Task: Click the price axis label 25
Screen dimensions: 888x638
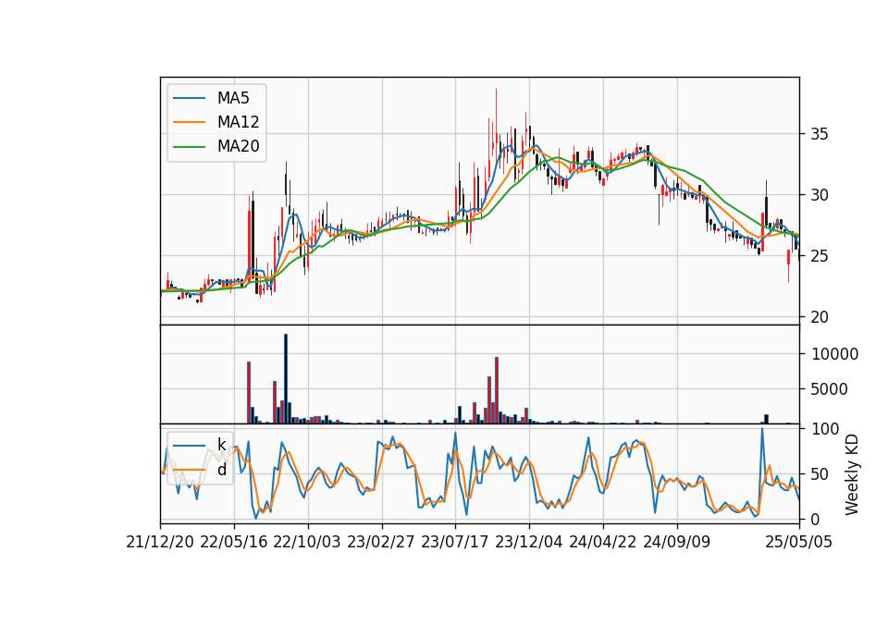Action: point(820,256)
